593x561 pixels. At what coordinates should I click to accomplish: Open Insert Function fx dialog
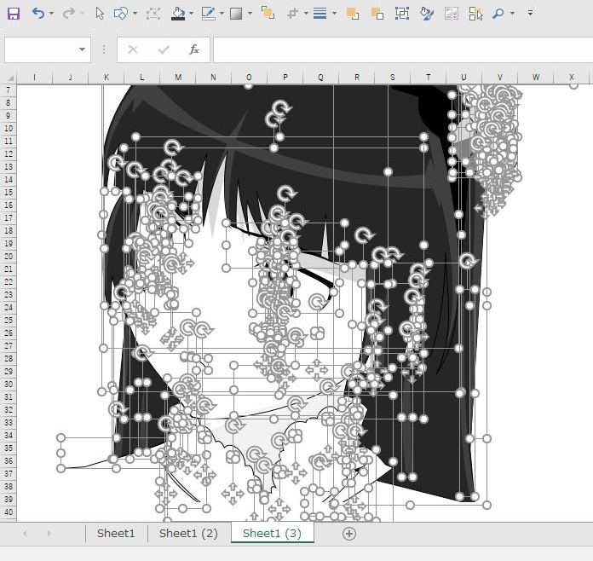click(194, 49)
